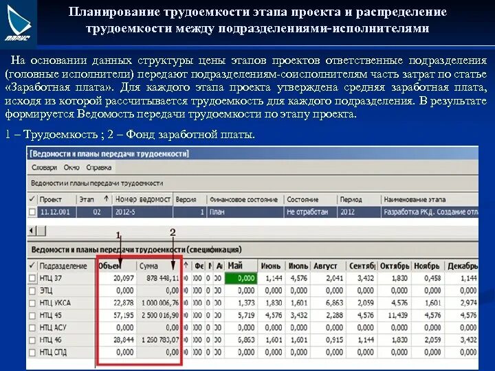Screen dimensions: 495x371
Task: Click the Сумма column header
Action: click(x=159, y=266)
